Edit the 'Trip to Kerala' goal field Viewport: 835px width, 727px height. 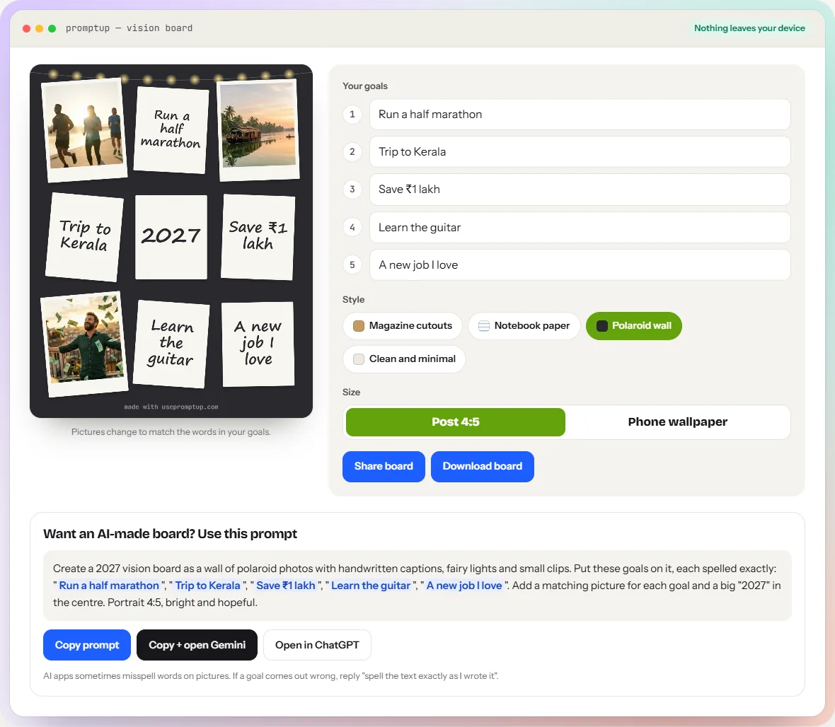(x=580, y=151)
